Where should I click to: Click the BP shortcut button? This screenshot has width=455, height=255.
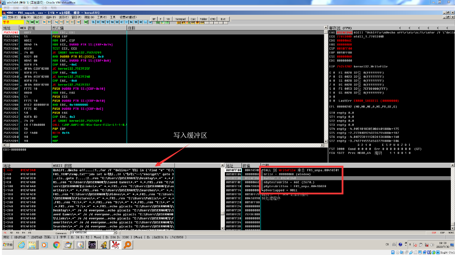pyautogui.click(x=154, y=19)
